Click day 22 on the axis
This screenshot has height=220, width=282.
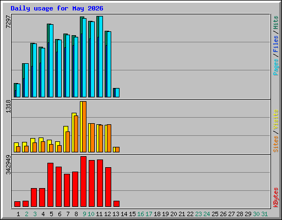[190, 214]
